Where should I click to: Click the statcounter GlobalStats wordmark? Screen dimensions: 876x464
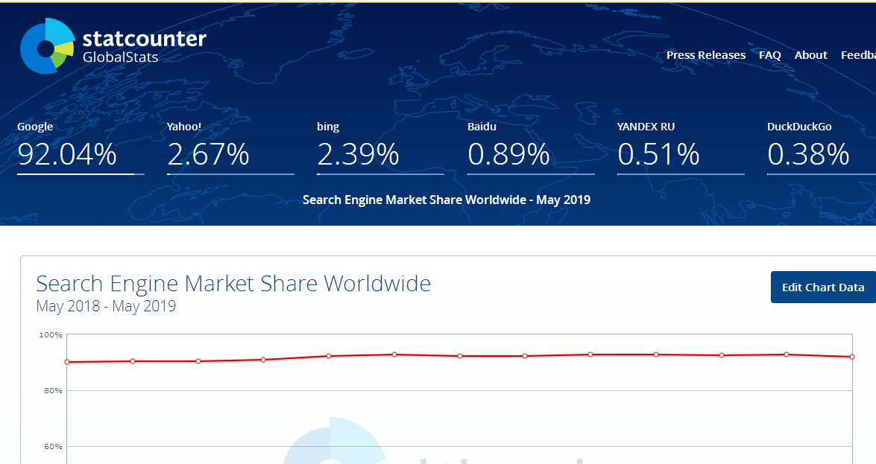tap(144, 46)
